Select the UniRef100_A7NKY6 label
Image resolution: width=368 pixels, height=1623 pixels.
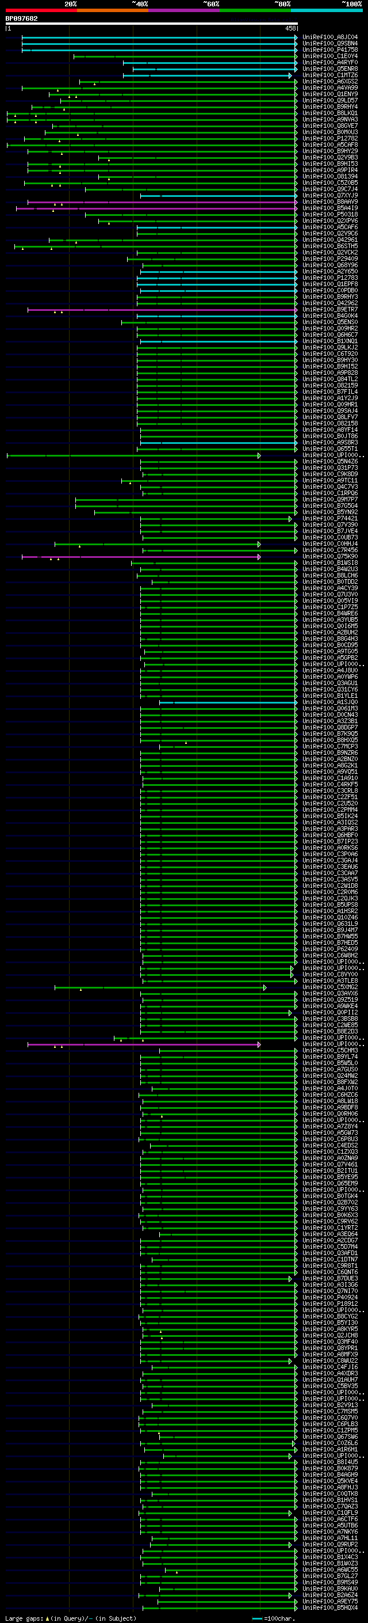(x=330, y=1531)
